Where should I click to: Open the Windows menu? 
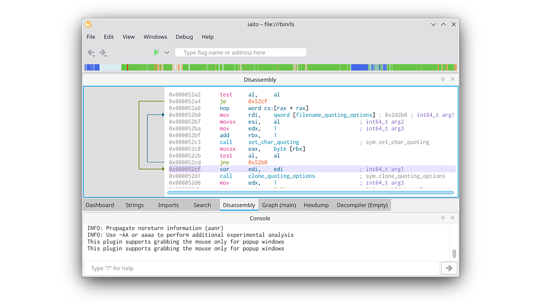point(155,37)
